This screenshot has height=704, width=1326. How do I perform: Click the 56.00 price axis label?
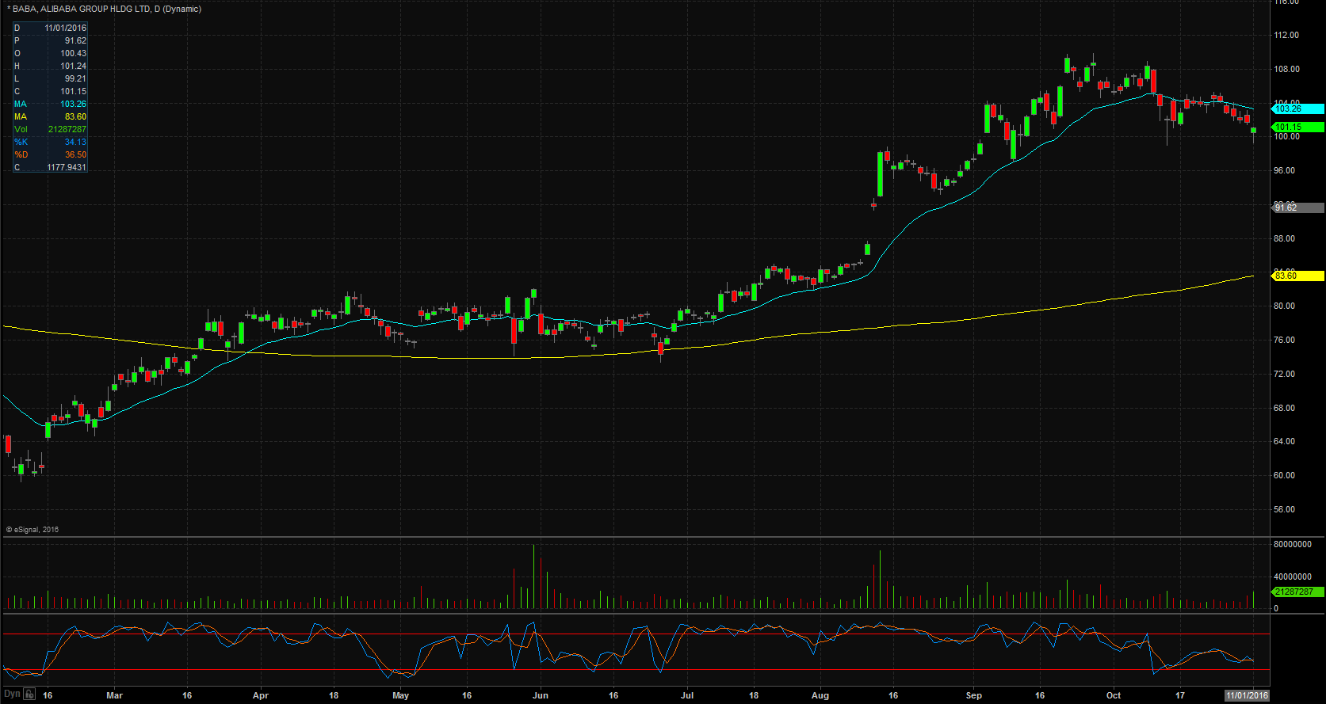point(1284,509)
